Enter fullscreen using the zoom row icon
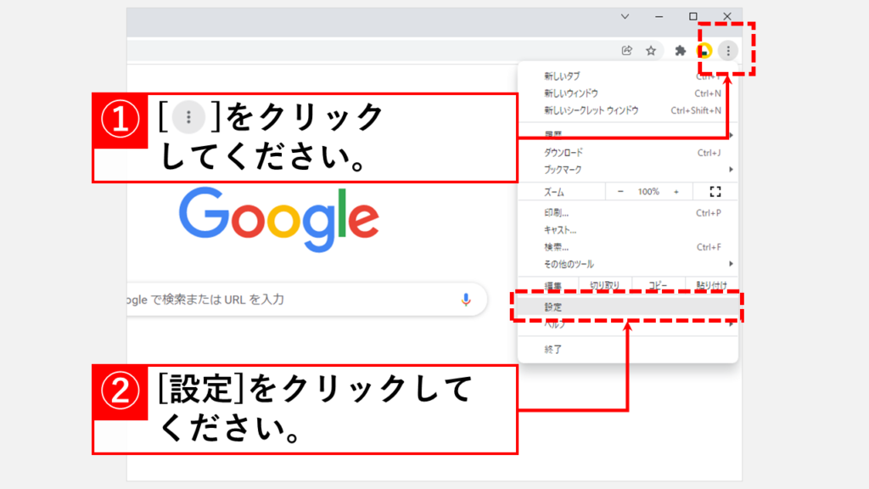Viewport: 869px width, 489px height. [x=714, y=192]
